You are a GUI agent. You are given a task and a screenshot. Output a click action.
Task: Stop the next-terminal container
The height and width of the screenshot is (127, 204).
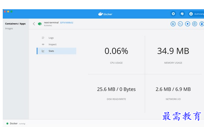pos(188,24)
